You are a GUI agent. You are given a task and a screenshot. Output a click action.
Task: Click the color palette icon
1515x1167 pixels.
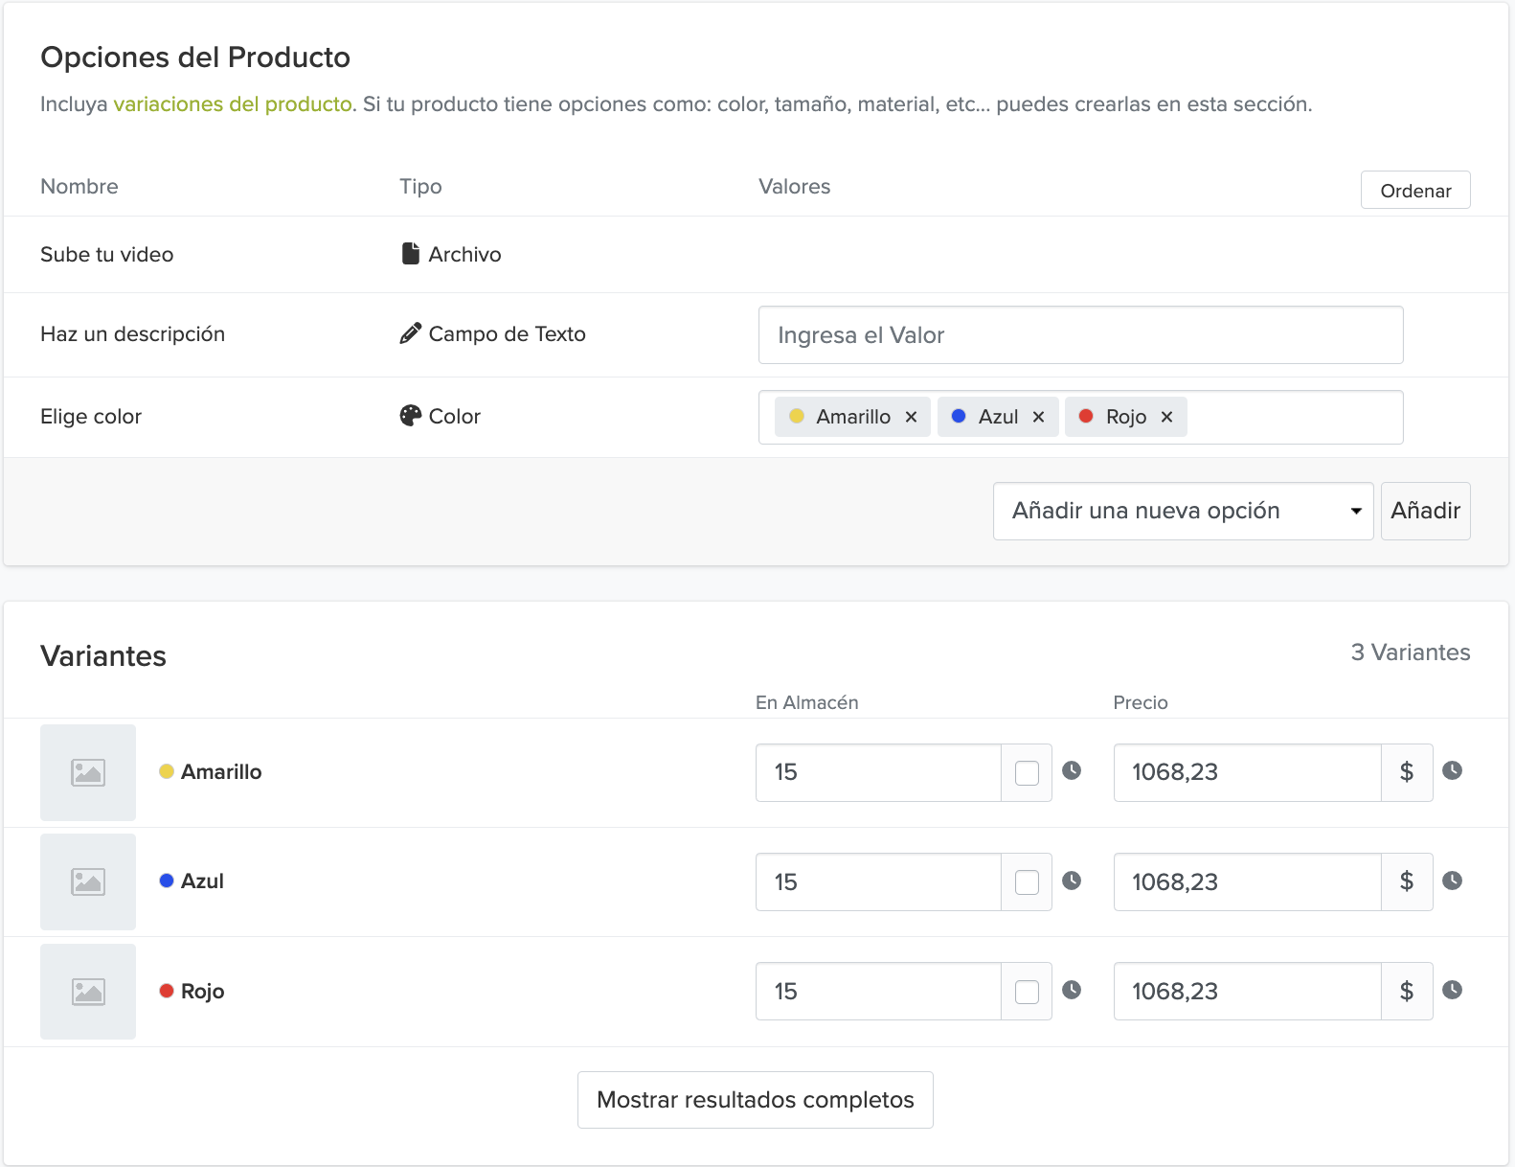pos(411,416)
